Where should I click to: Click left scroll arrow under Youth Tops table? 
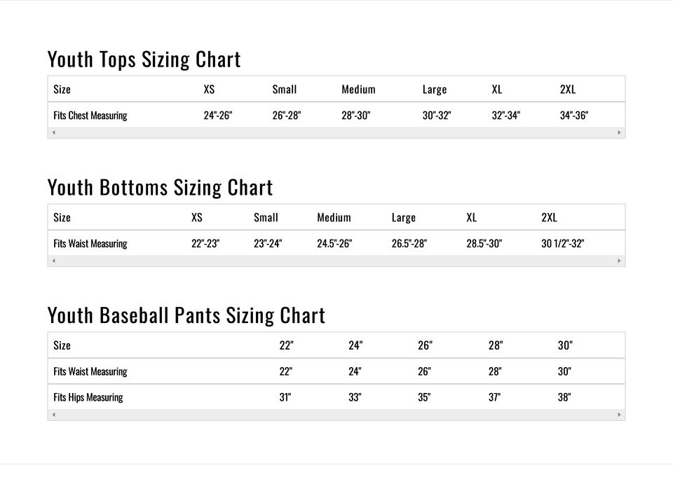tap(54, 132)
